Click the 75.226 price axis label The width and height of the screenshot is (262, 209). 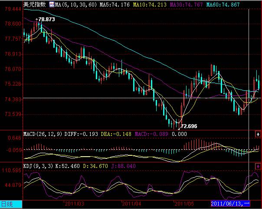(13, 84)
